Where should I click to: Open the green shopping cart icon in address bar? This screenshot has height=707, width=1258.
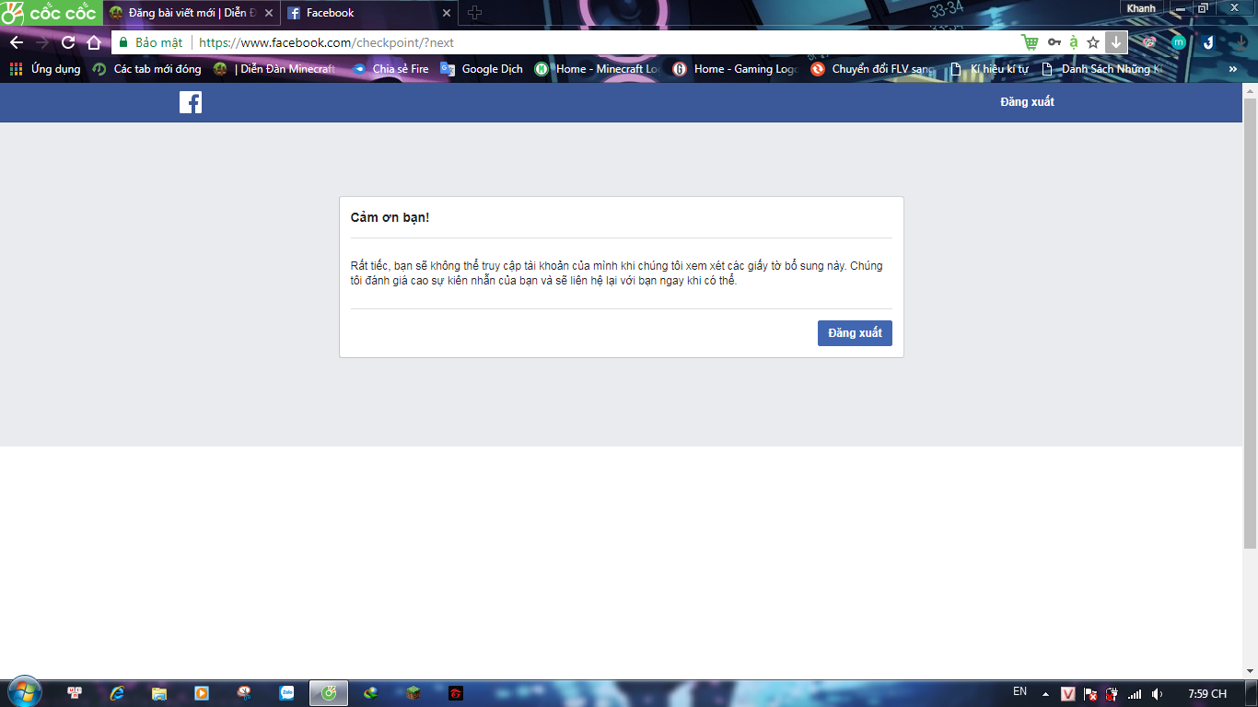click(1030, 42)
